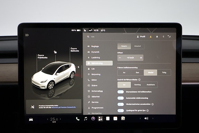Screen dimensions: 199x133
Task: Tap the headlight indicator icon
Action: click(27, 35)
